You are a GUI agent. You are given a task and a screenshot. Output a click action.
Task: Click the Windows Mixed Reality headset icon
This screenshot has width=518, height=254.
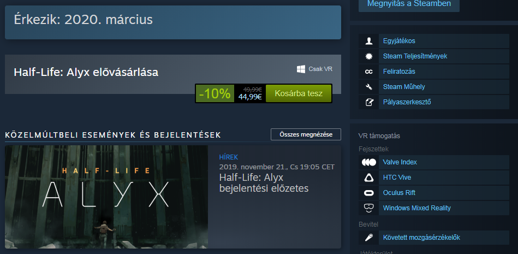(368, 208)
